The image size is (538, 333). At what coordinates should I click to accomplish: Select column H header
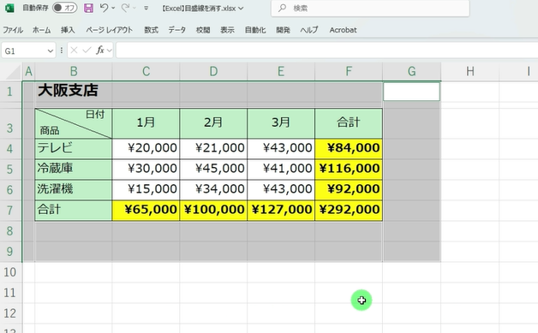click(x=470, y=72)
